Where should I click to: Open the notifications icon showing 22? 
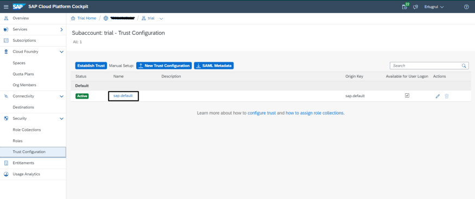405,7
